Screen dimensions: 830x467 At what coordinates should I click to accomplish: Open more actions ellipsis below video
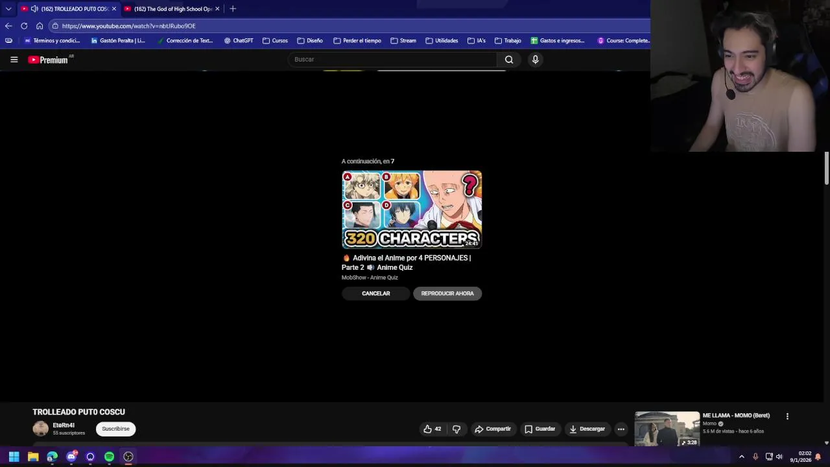621,429
